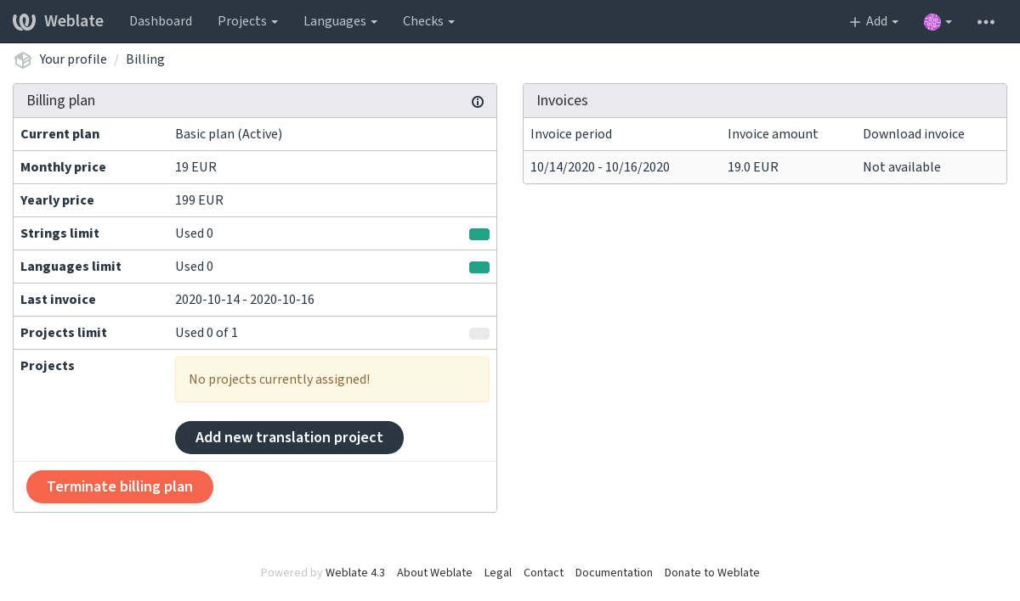Click the Not available download cell
1020x601 pixels.
click(902, 167)
